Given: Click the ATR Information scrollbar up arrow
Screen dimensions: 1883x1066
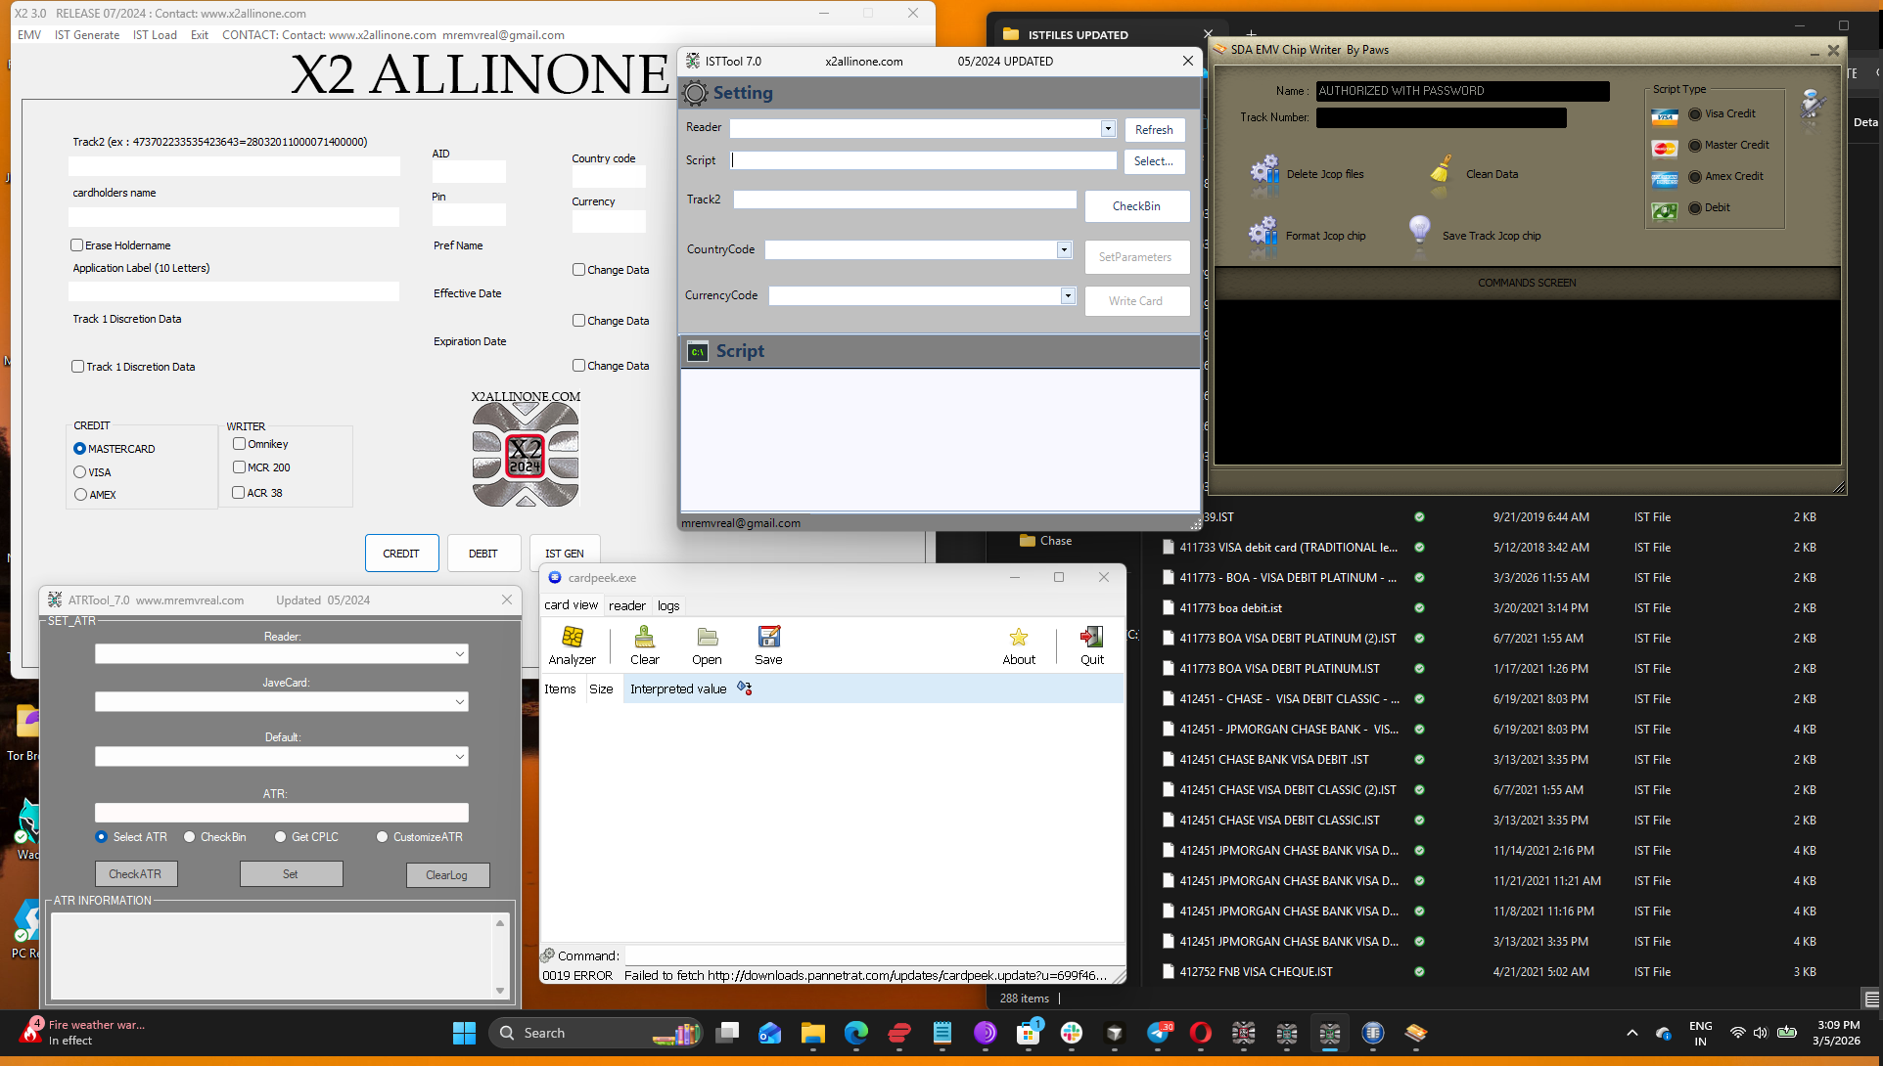Looking at the screenshot, I should [500, 922].
